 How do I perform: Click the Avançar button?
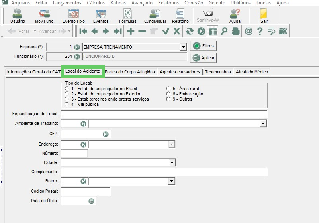(53, 31)
